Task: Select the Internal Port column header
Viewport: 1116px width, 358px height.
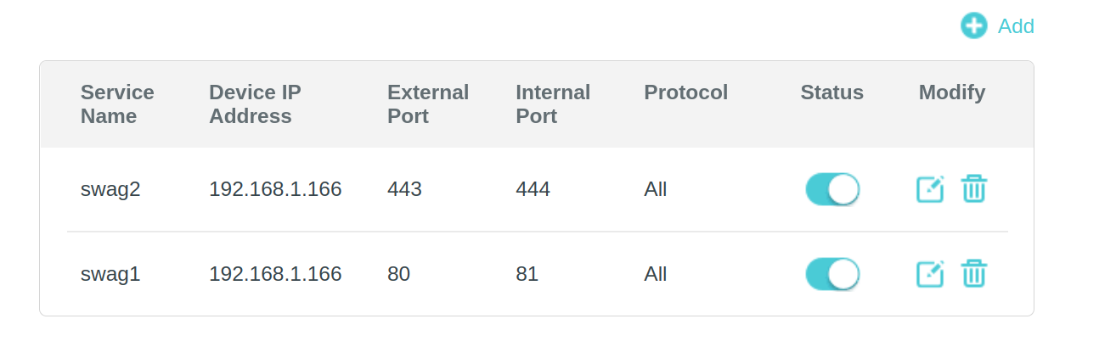Action: coord(553,104)
